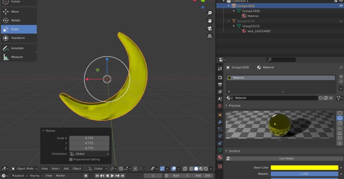
Task: Open the browse material dropdown
Action: coord(230,98)
